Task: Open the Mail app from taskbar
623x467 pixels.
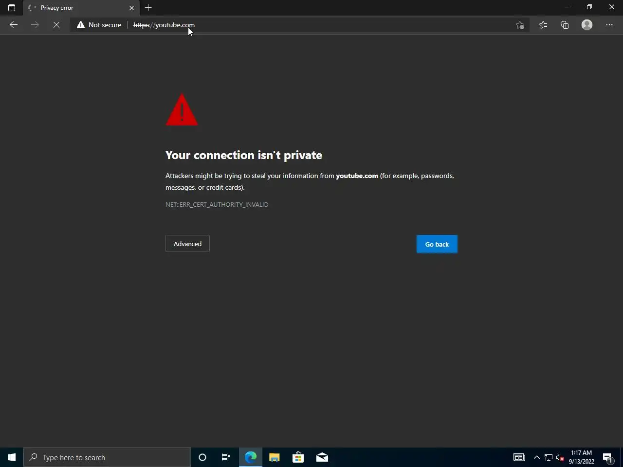Action: [322, 457]
